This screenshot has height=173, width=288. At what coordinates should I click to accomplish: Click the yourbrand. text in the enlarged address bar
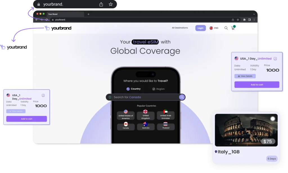click(x=53, y=4)
